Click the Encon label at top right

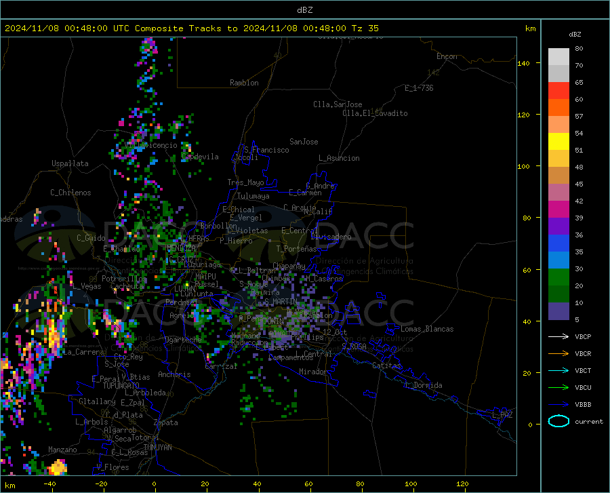click(x=447, y=56)
